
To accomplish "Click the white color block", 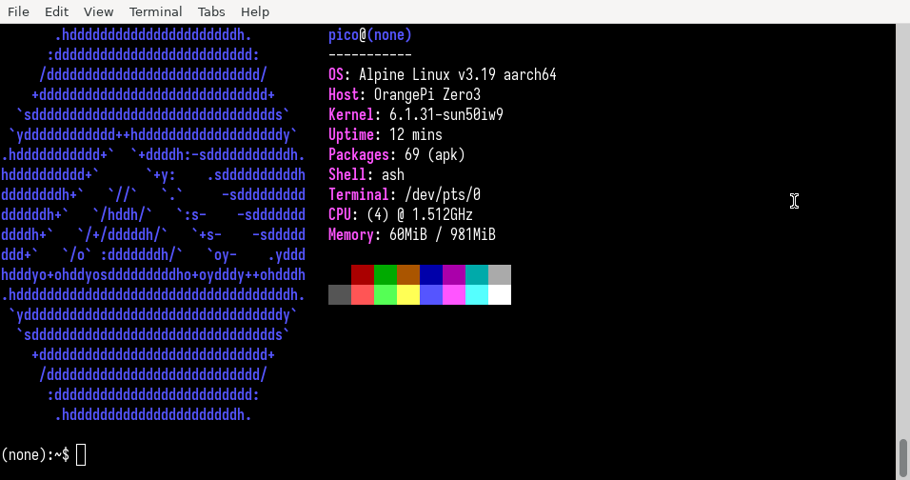I will (x=500, y=295).
